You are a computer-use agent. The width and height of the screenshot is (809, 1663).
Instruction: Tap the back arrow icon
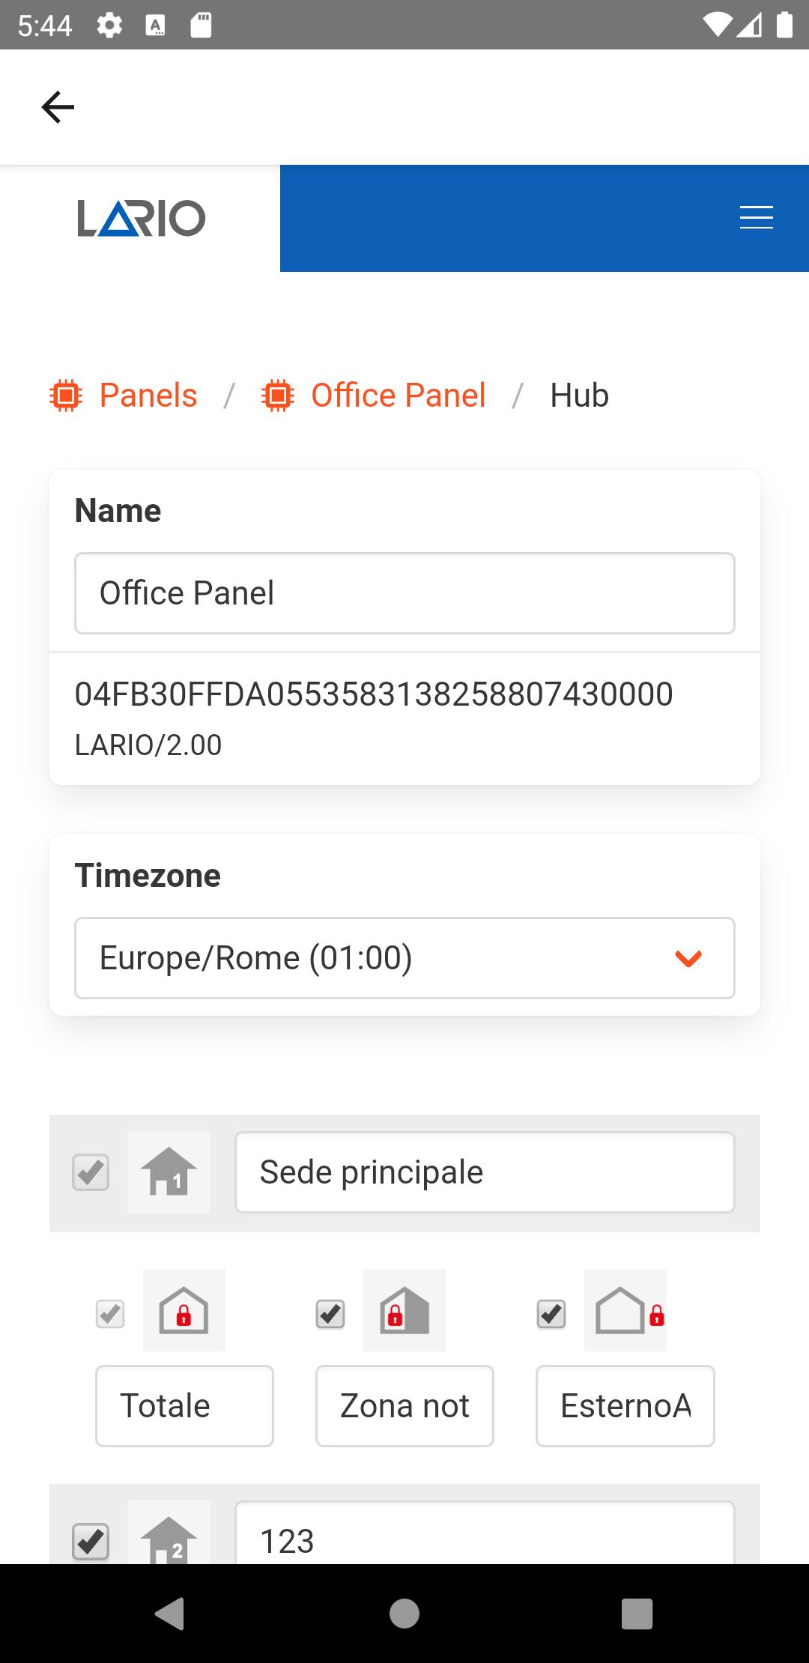[58, 107]
